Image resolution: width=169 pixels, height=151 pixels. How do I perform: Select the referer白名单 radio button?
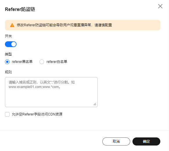(42, 62)
